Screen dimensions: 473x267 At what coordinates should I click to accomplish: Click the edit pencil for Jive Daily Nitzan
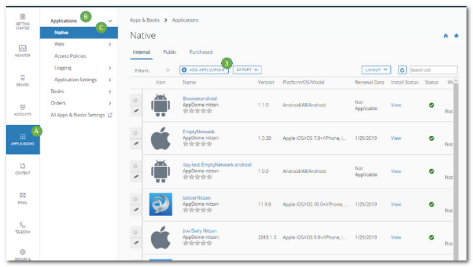click(136, 243)
